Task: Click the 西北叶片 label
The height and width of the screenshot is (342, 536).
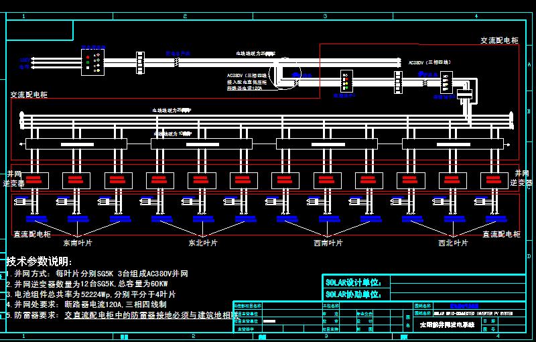Action: coord(454,243)
